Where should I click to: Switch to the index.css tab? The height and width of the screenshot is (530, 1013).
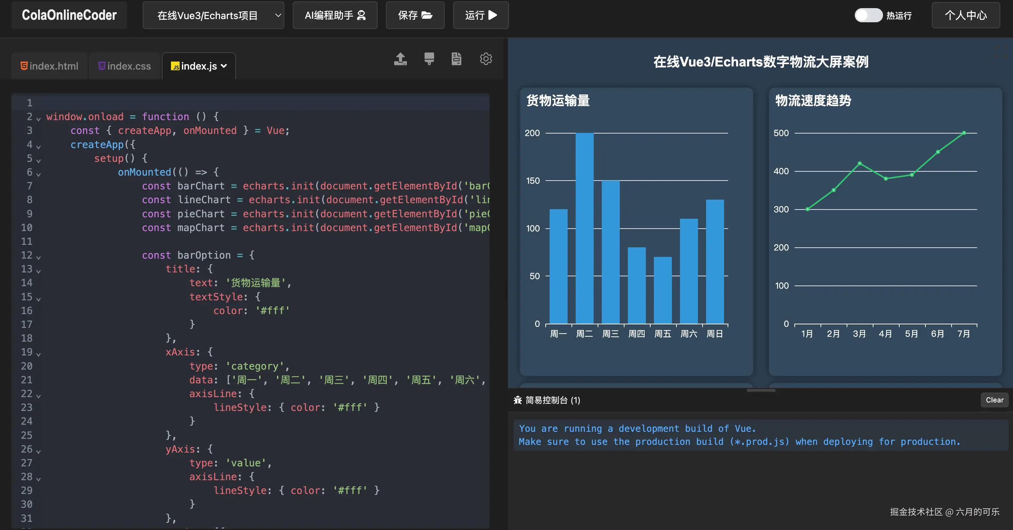tap(124, 66)
